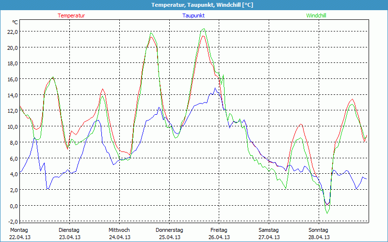This screenshot has width=388, height=242.
Task: Click the 20,0 y-axis value
Action: (13, 47)
